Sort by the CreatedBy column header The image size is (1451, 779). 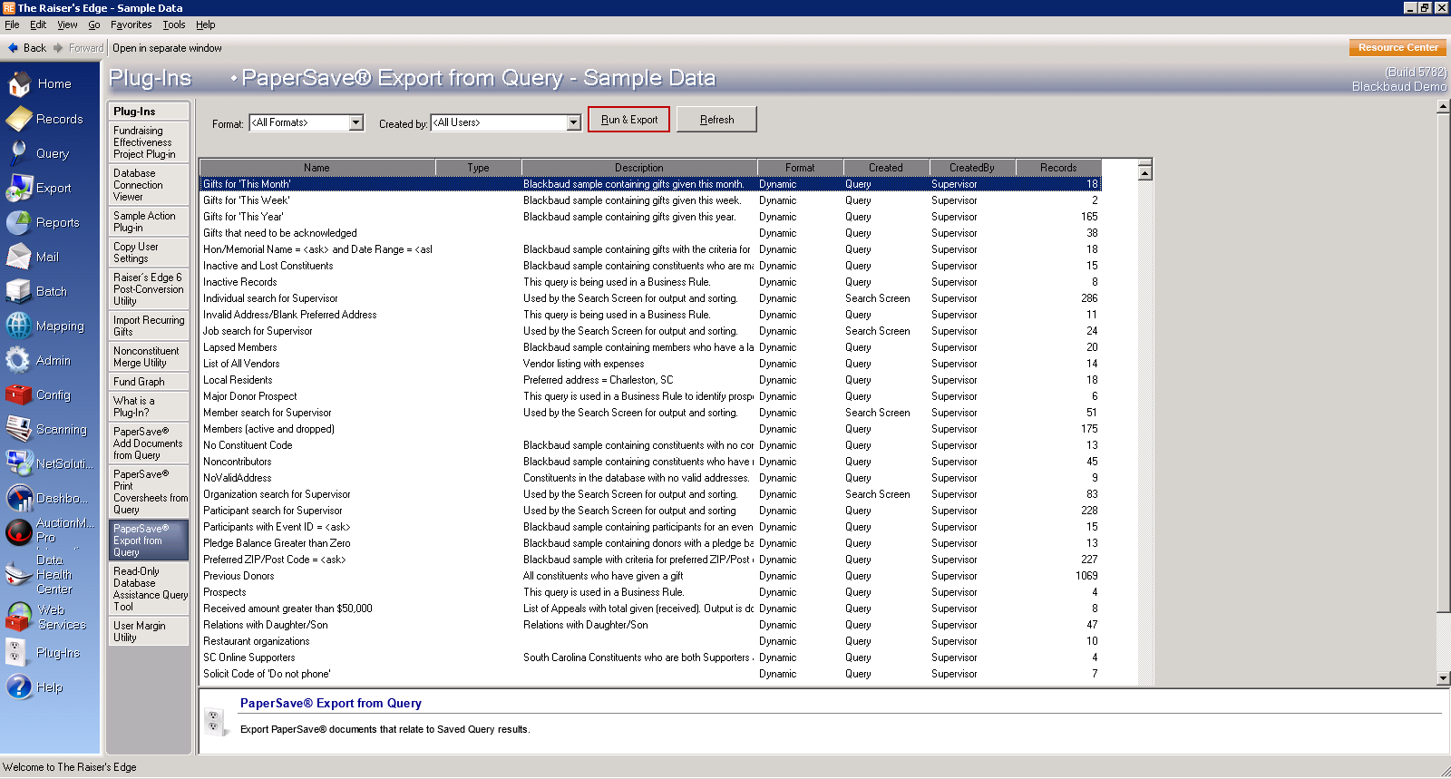tap(972, 168)
